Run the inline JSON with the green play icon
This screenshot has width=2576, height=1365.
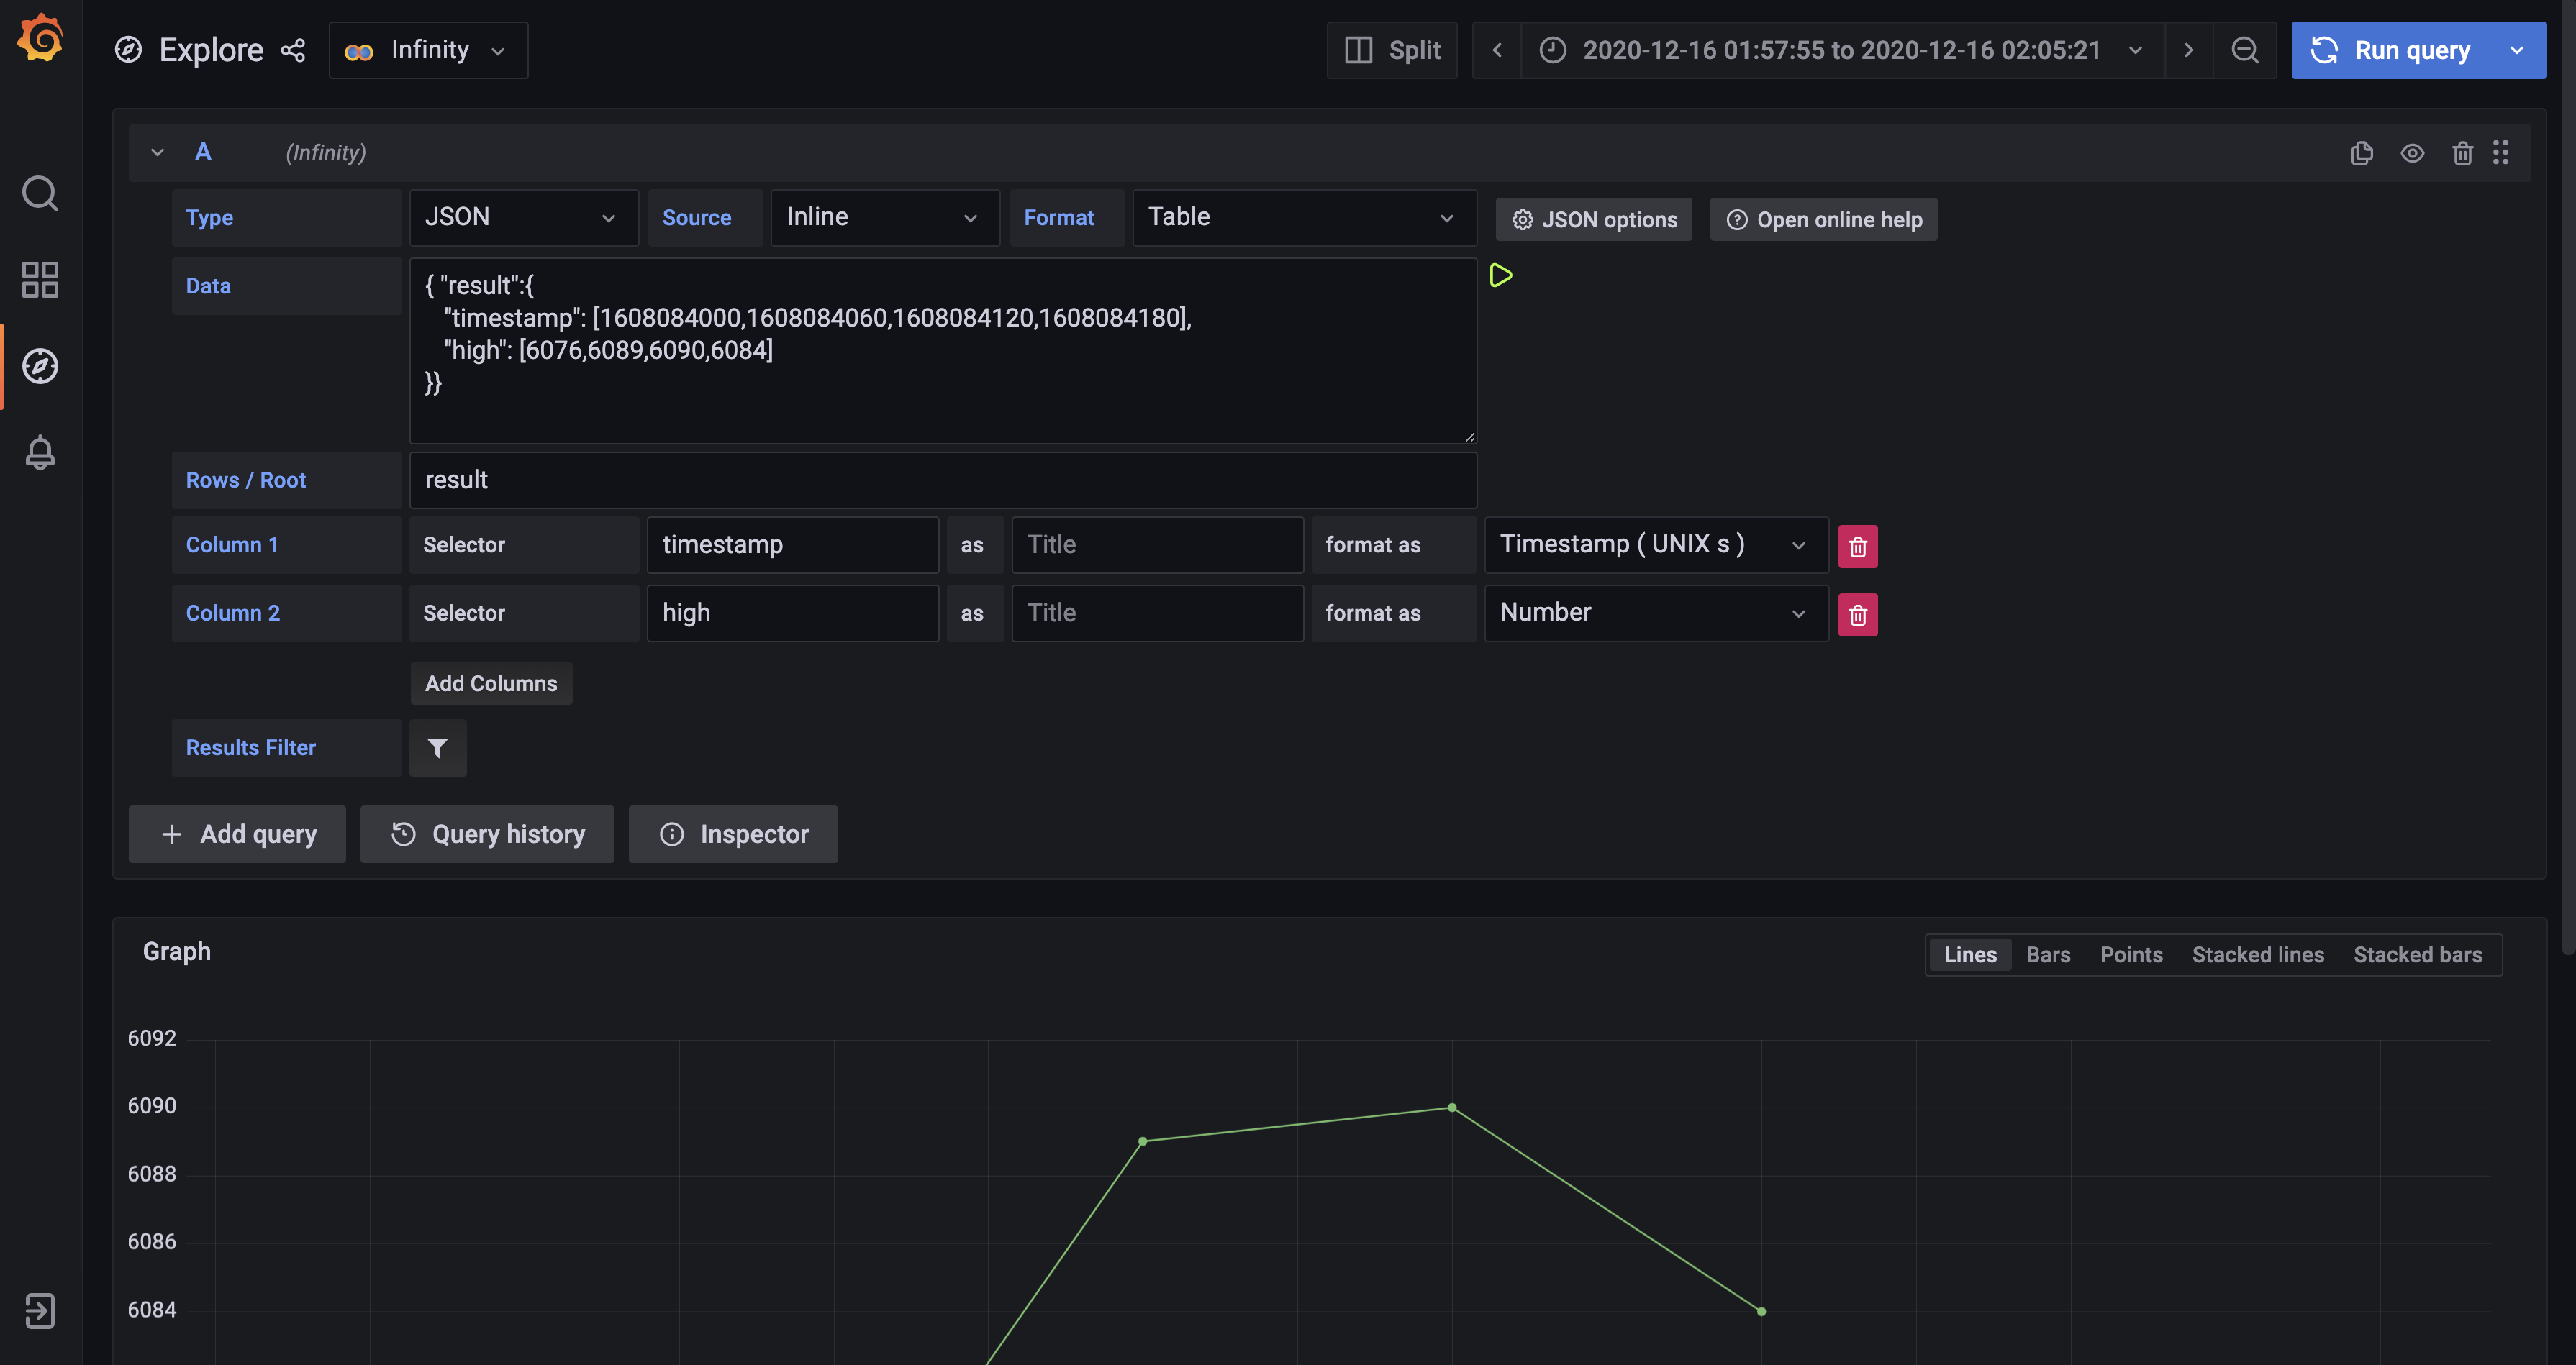1500,275
